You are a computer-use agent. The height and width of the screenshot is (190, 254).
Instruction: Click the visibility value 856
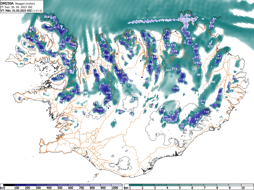tap(85, 93)
